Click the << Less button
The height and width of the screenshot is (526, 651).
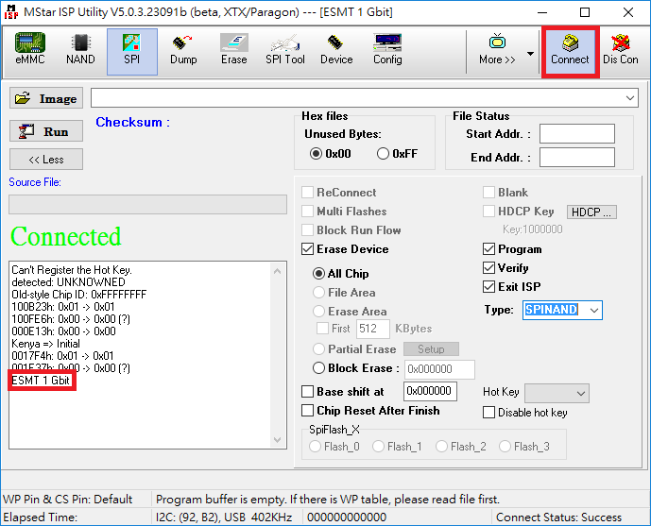(x=46, y=160)
